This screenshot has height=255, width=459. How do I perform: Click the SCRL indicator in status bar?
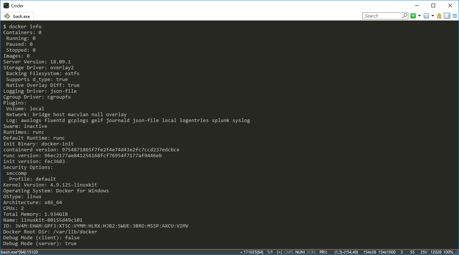[x=311, y=252]
